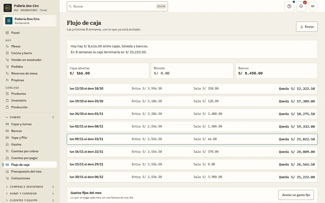Viewport: 325px width, 203px height.
Task: Click the Bancos icon in sidebar
Action: click(7, 131)
